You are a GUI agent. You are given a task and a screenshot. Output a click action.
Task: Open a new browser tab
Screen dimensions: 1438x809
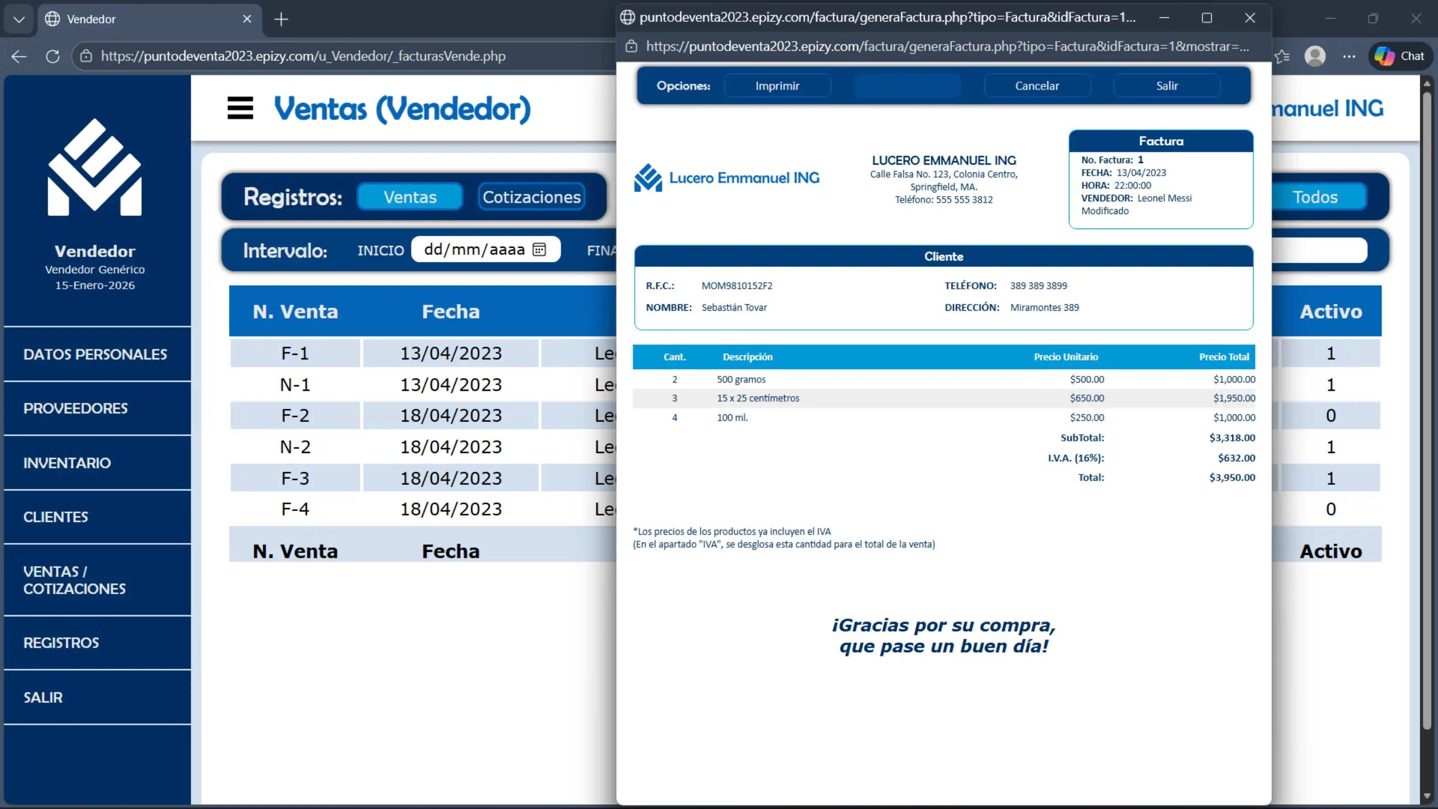click(x=281, y=19)
